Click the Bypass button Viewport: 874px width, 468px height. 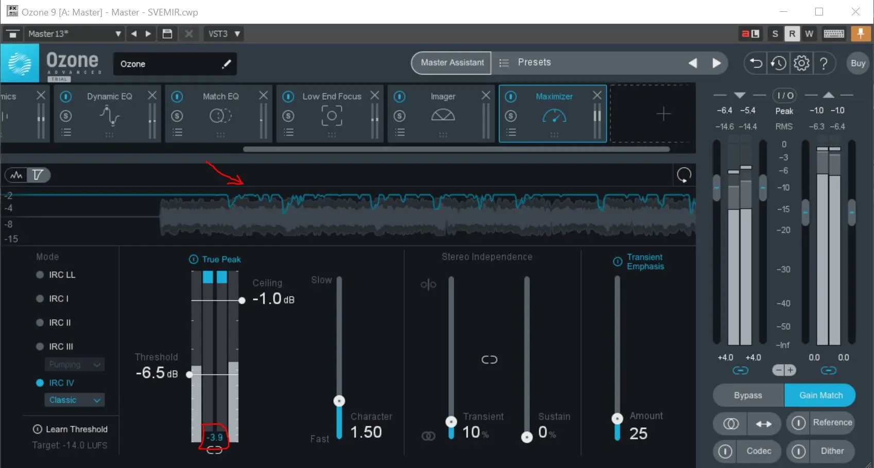[x=748, y=395]
